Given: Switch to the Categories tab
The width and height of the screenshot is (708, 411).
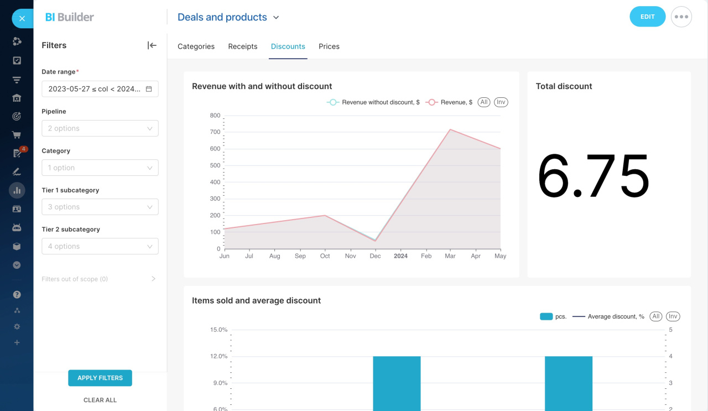Looking at the screenshot, I should [196, 46].
